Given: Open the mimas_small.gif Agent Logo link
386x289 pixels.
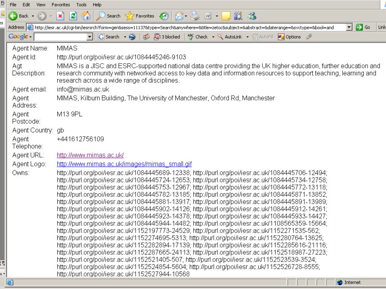Looking at the screenshot, I should pos(124,164).
